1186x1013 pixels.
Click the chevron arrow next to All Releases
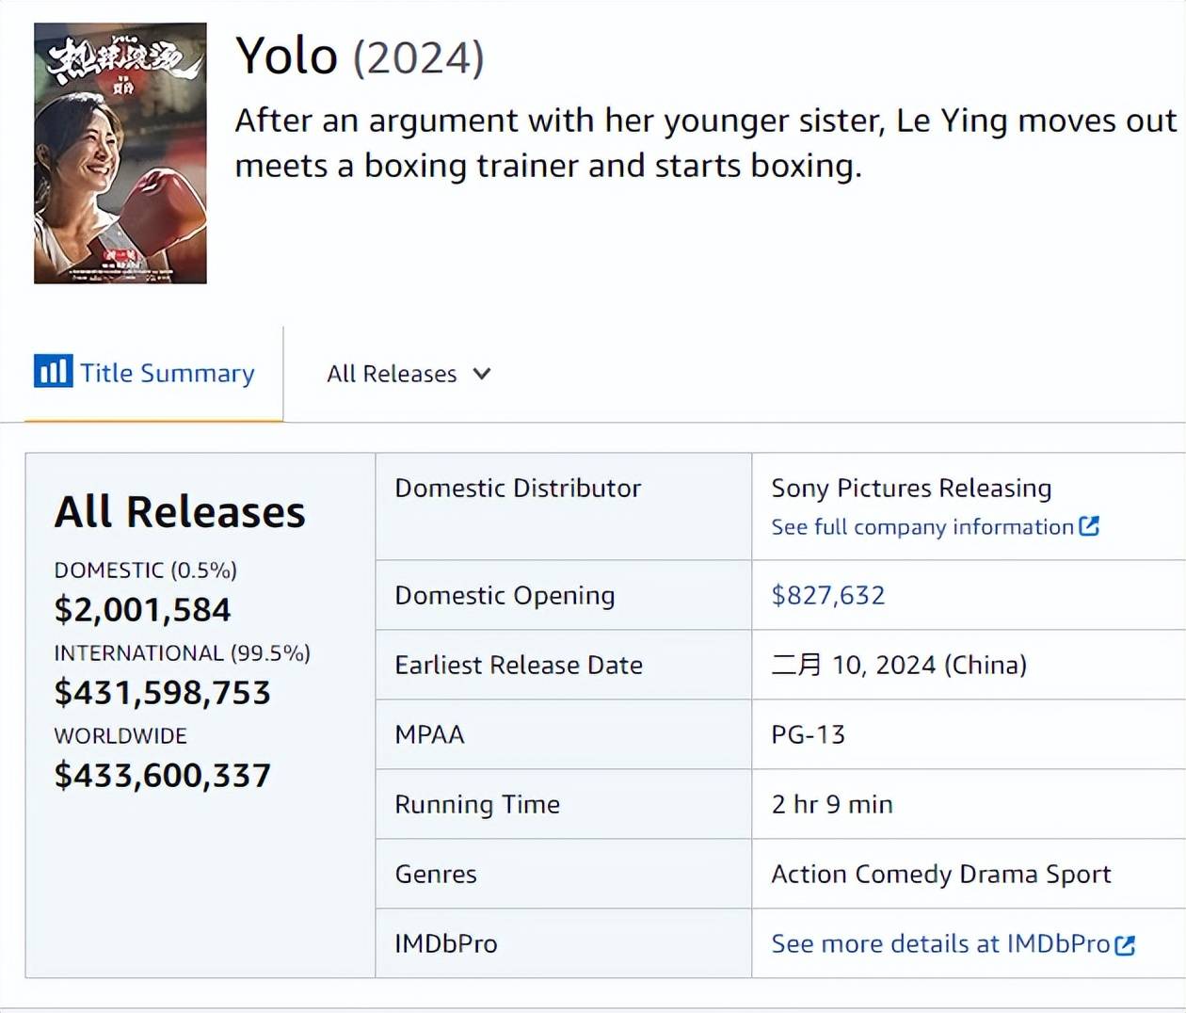click(x=482, y=374)
